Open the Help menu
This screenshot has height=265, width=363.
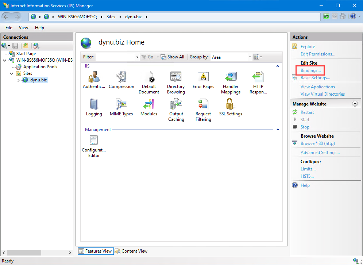point(39,28)
